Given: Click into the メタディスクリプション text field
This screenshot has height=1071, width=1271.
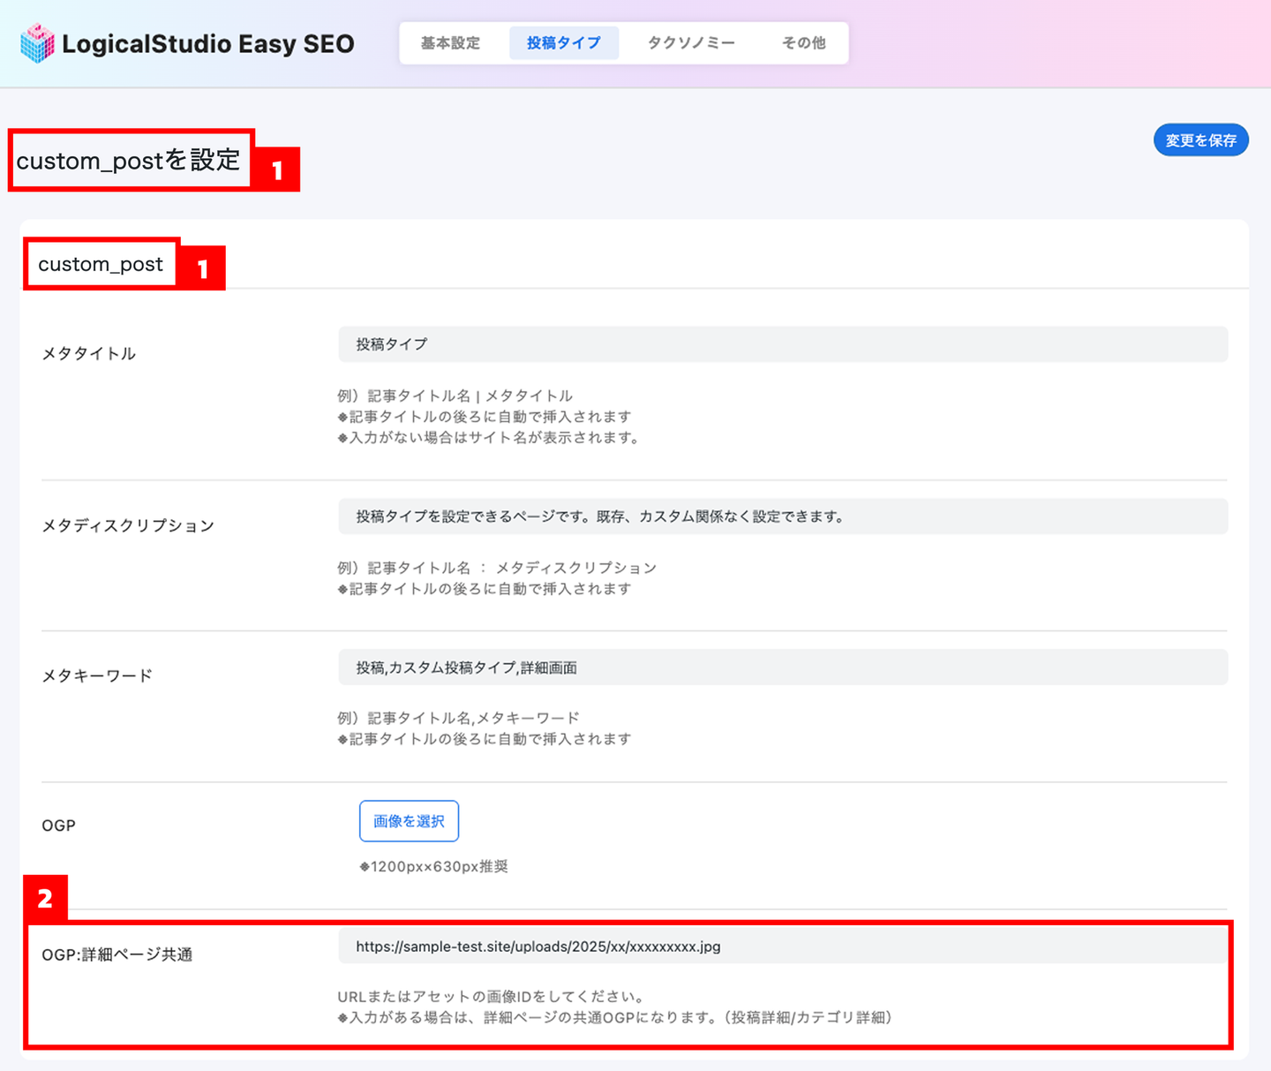Looking at the screenshot, I should point(782,517).
